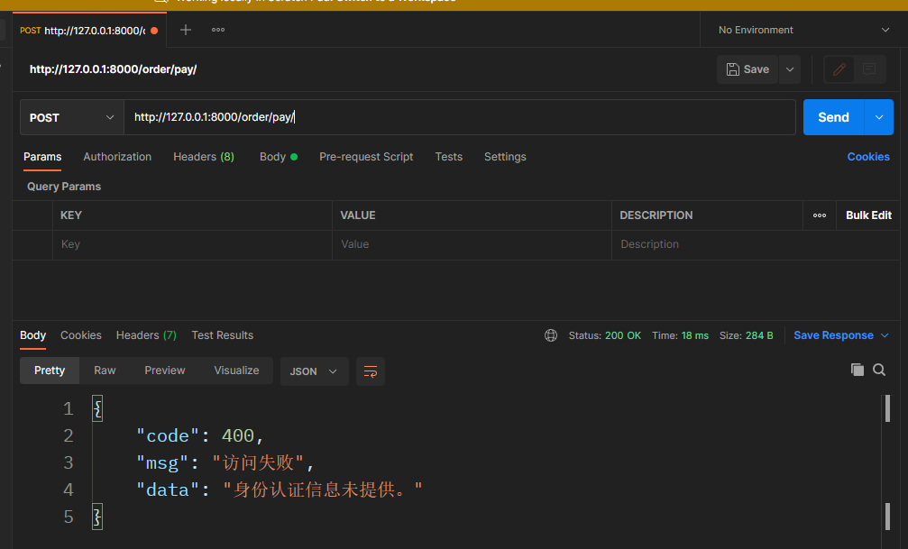Open the Settings tab
908x549 pixels.
505,157
